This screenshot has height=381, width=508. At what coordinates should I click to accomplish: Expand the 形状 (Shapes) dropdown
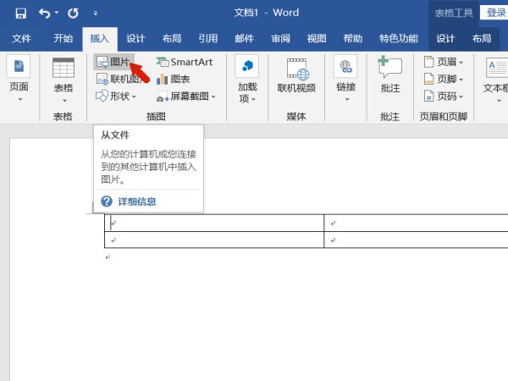(116, 97)
